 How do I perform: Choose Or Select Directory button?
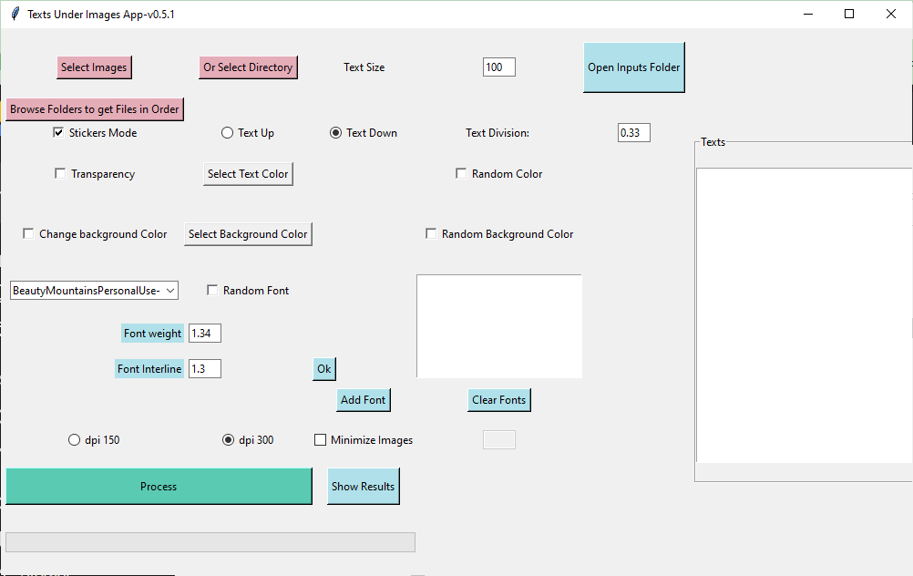click(x=248, y=67)
